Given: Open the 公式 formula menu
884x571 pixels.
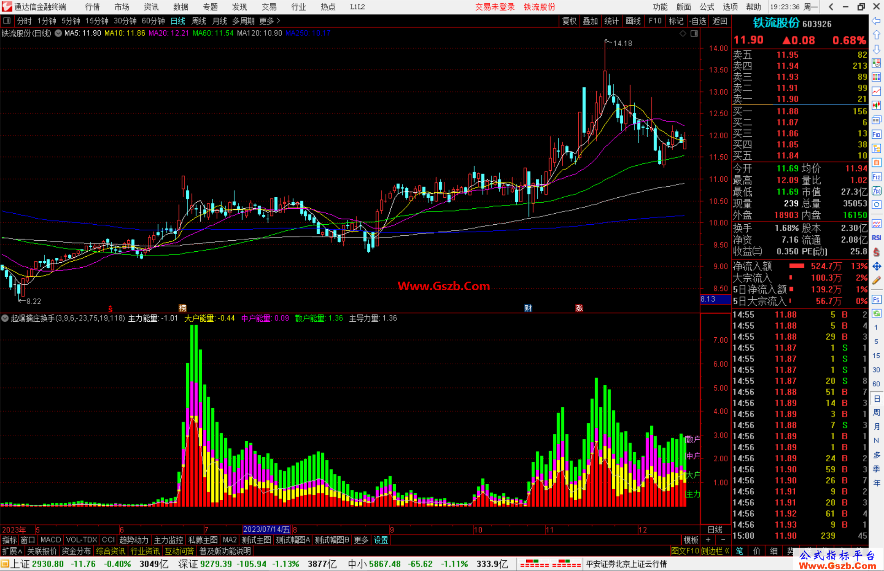Looking at the screenshot, I should 707,7.
